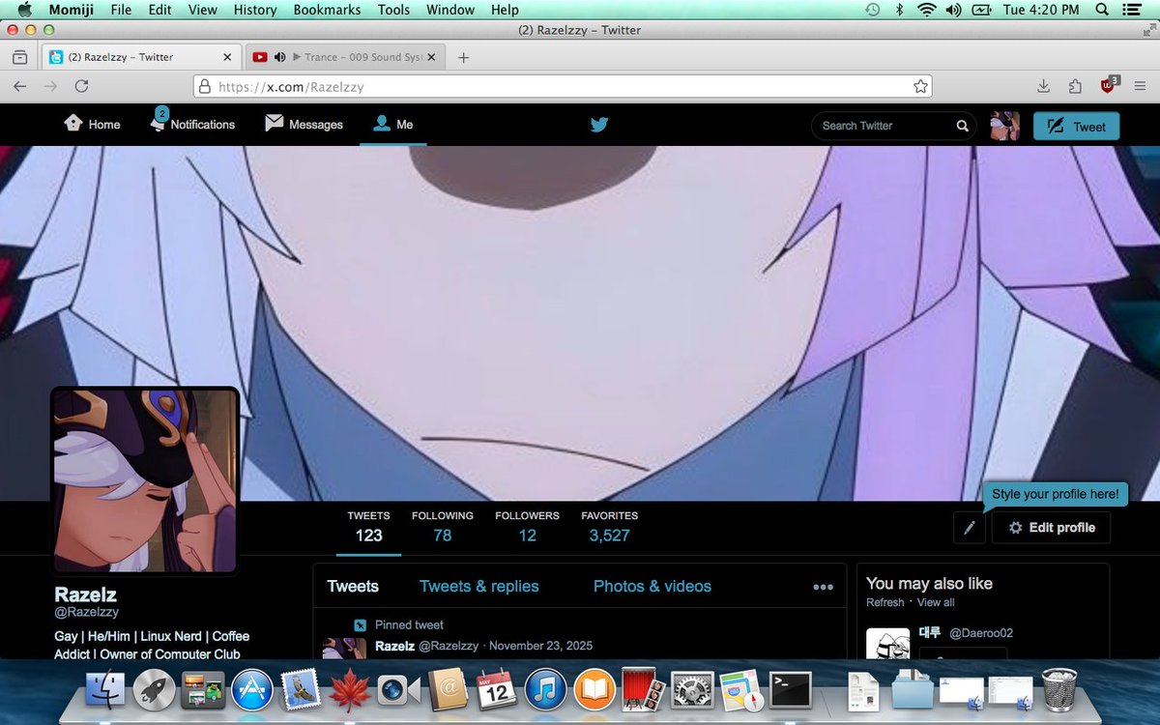This screenshot has width=1160, height=725.
Task: Click the pinned tweet's Razelz author name
Action: click(x=394, y=646)
